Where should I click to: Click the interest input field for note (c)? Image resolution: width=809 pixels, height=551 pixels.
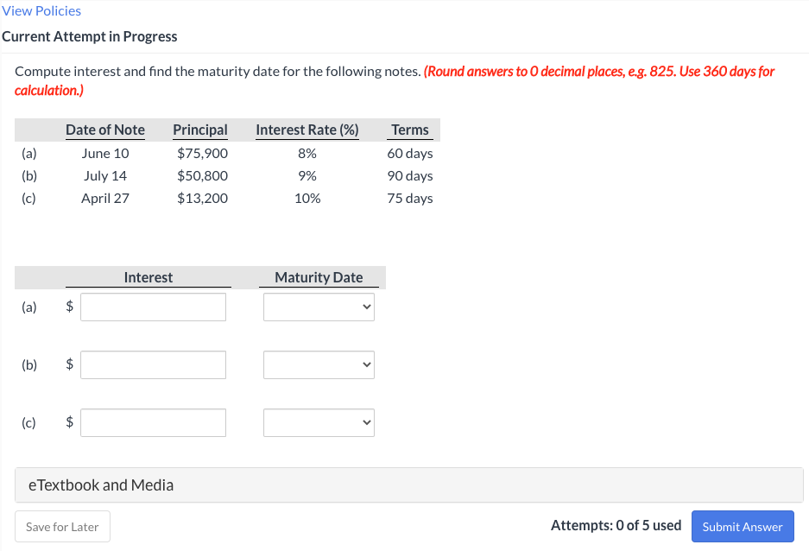[152, 422]
